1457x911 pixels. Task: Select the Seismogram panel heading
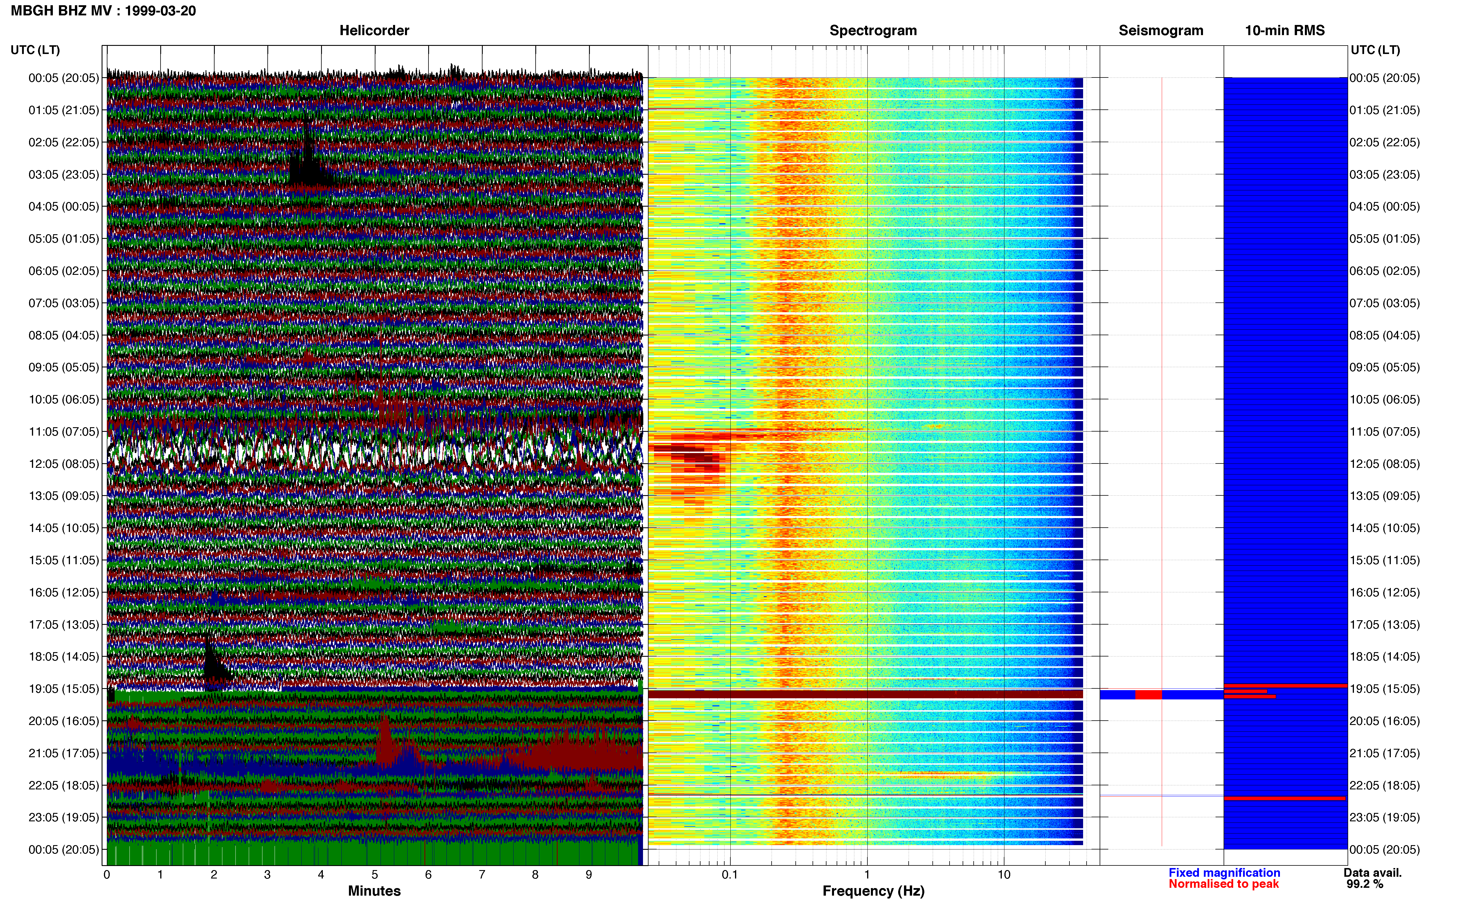[1161, 31]
